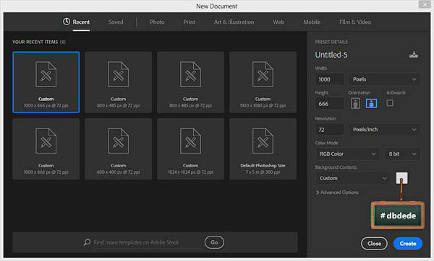Click the clock icon on Recent tab
This screenshot has width=434, height=261.
67,21
